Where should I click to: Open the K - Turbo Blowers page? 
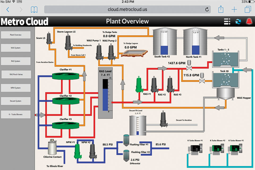16,114
